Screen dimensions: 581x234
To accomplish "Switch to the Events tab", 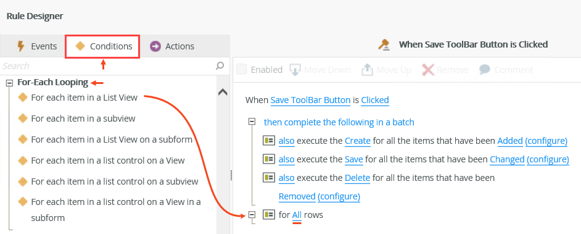I will (x=36, y=46).
